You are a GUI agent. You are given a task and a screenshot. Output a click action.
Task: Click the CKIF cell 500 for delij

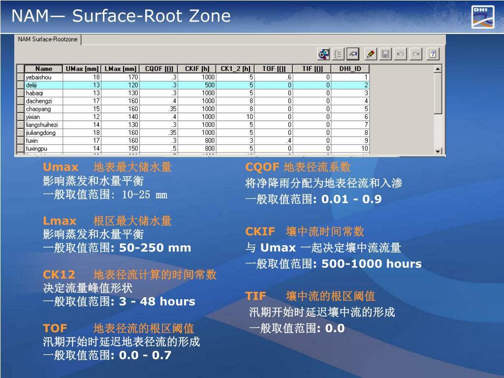197,85
